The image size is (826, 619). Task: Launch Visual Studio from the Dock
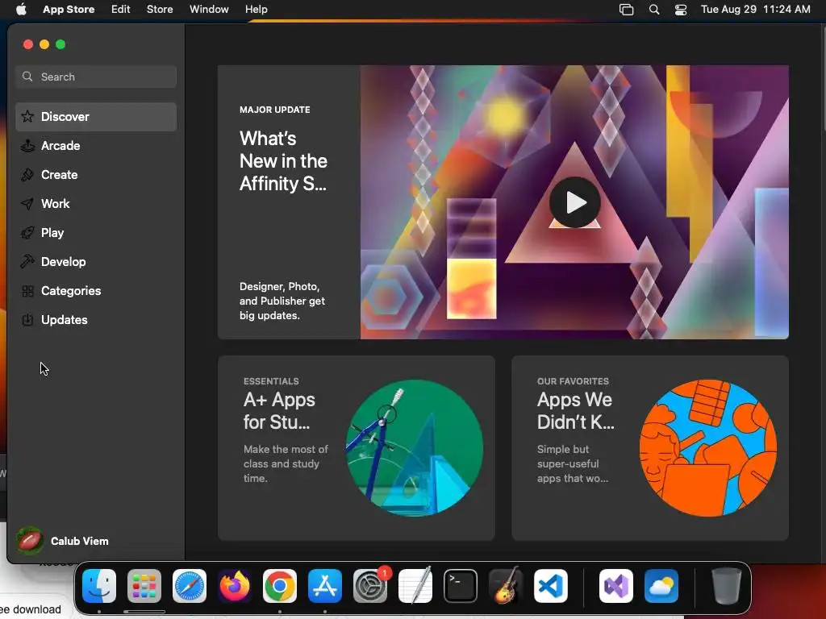616,586
